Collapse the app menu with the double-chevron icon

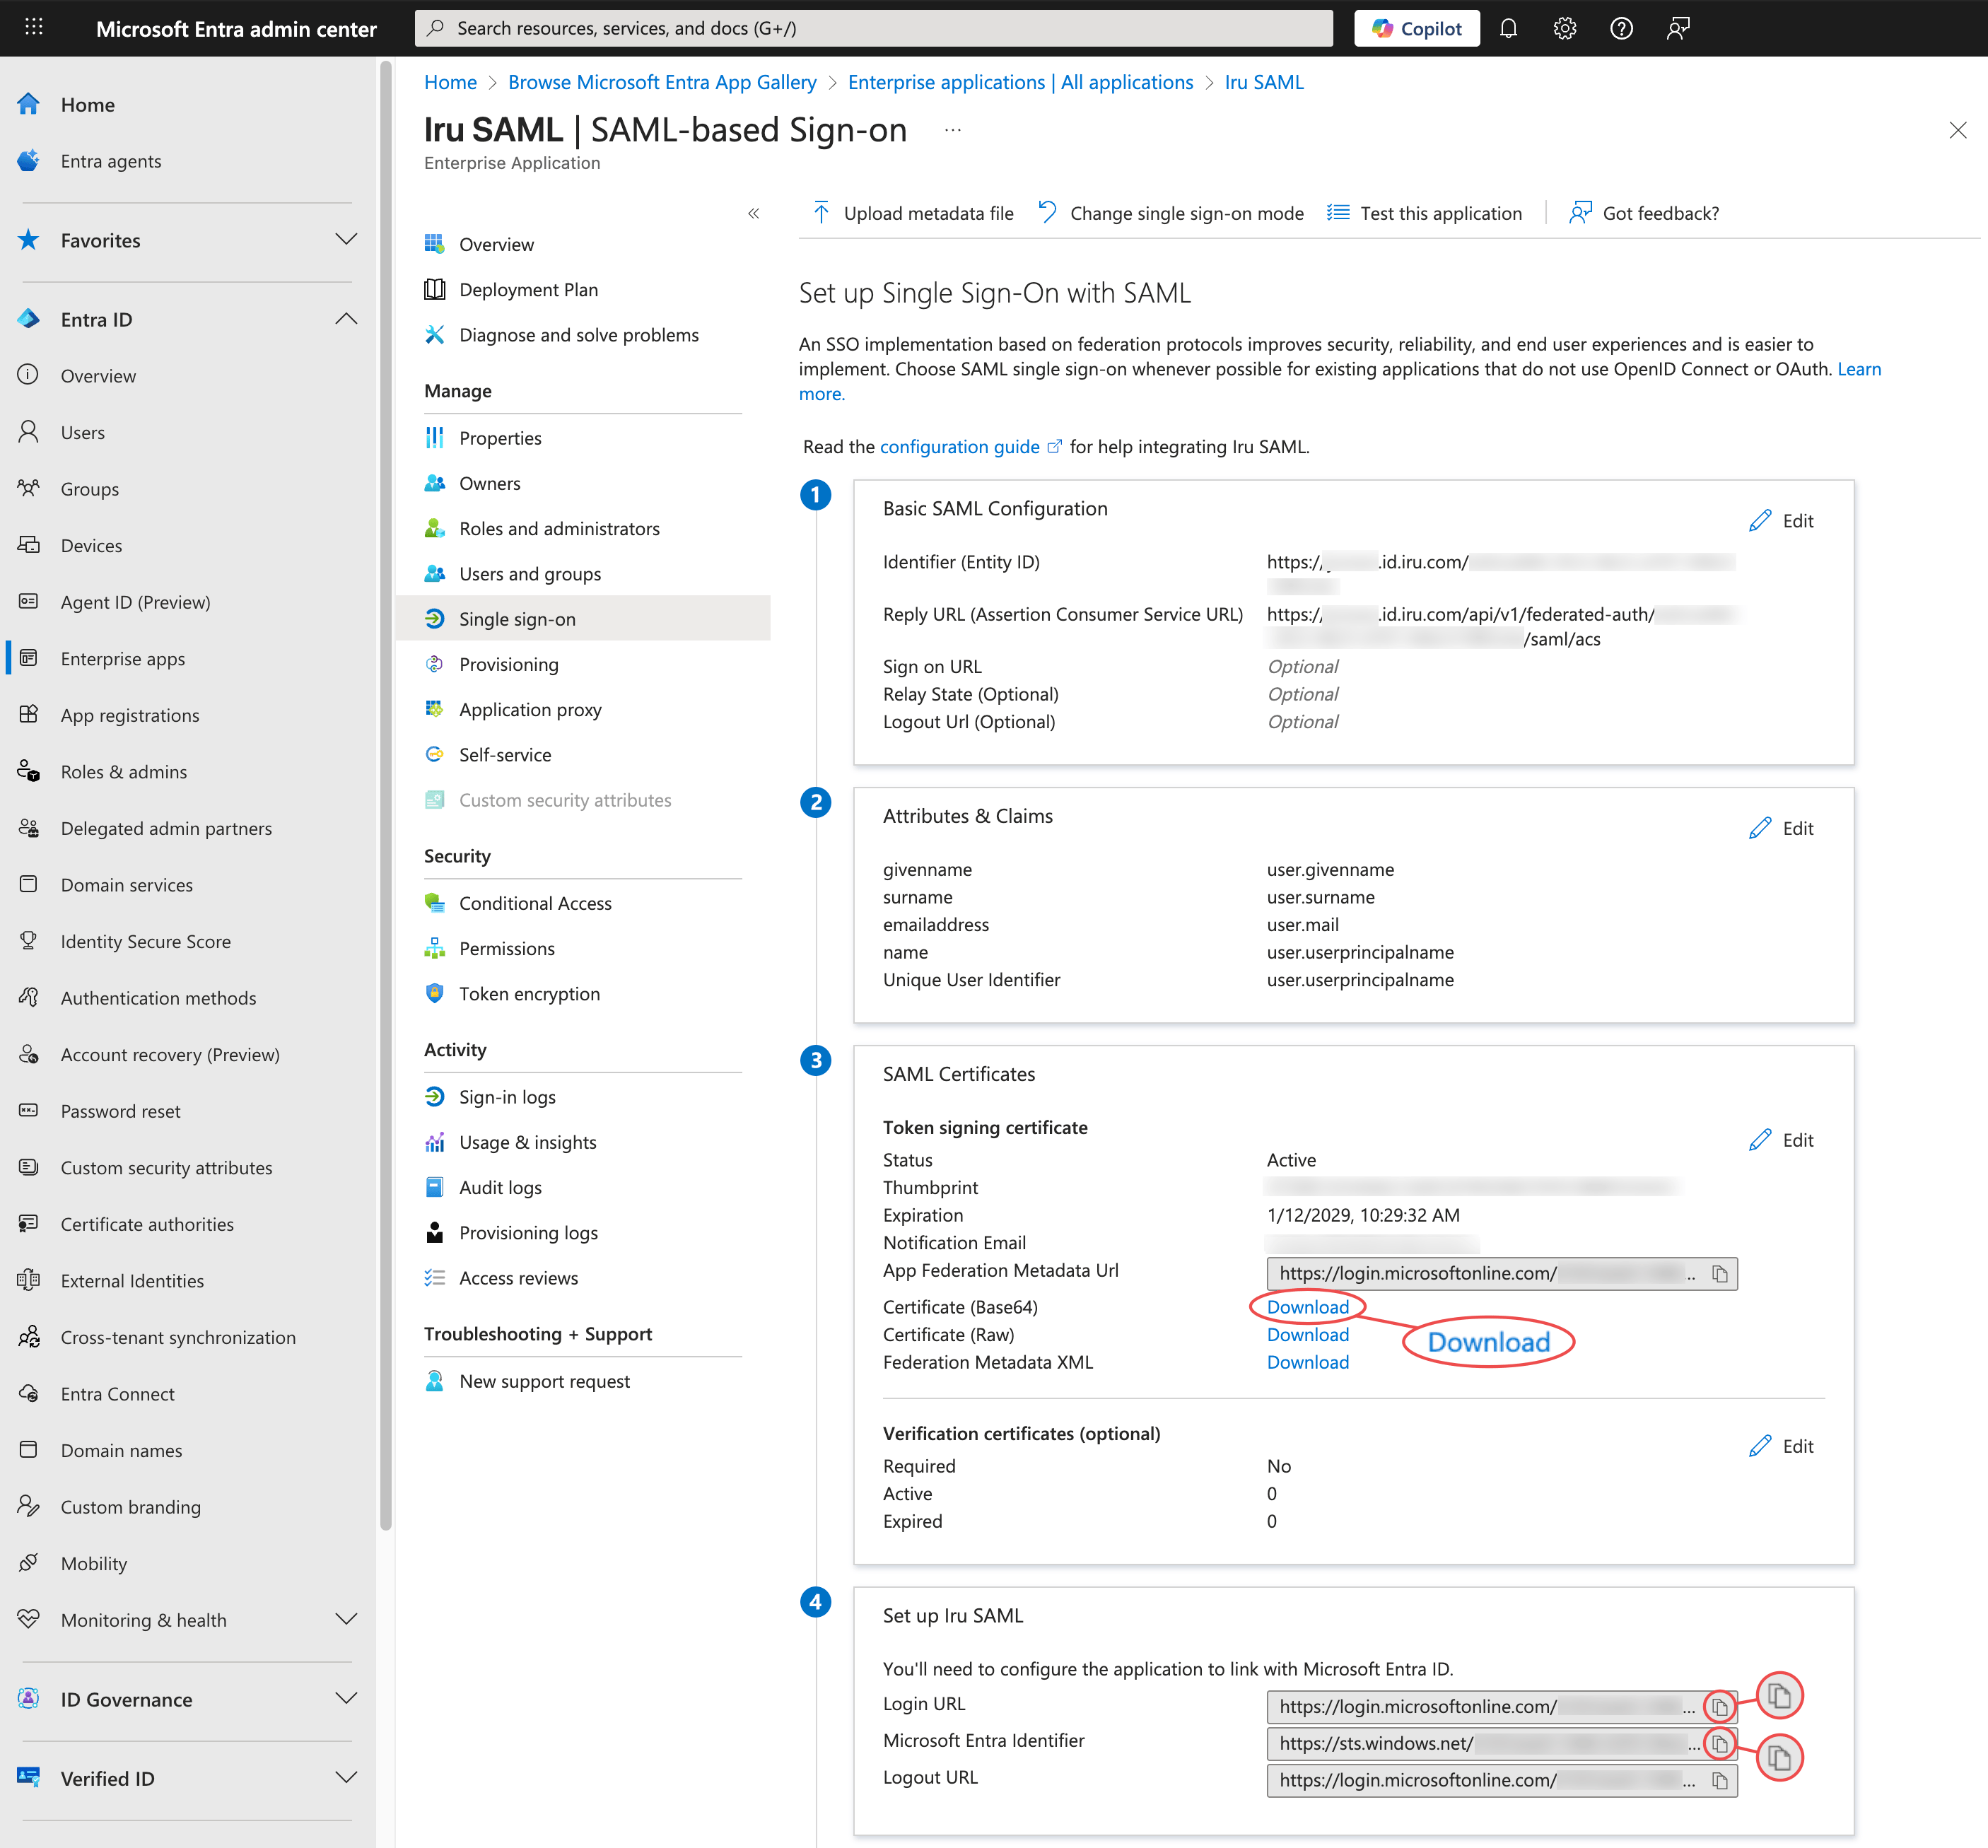753,213
